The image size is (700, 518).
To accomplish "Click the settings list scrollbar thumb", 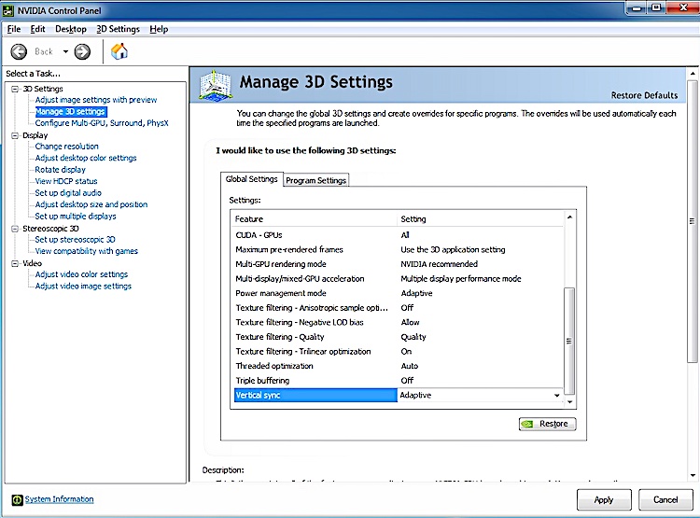I will pyautogui.click(x=569, y=342).
